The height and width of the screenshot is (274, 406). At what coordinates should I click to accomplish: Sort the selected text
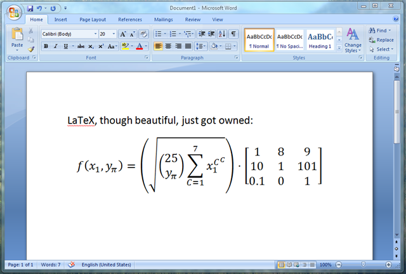pos(222,34)
